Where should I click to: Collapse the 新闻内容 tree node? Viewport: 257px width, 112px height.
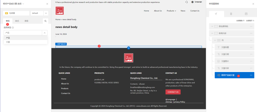(212, 33)
